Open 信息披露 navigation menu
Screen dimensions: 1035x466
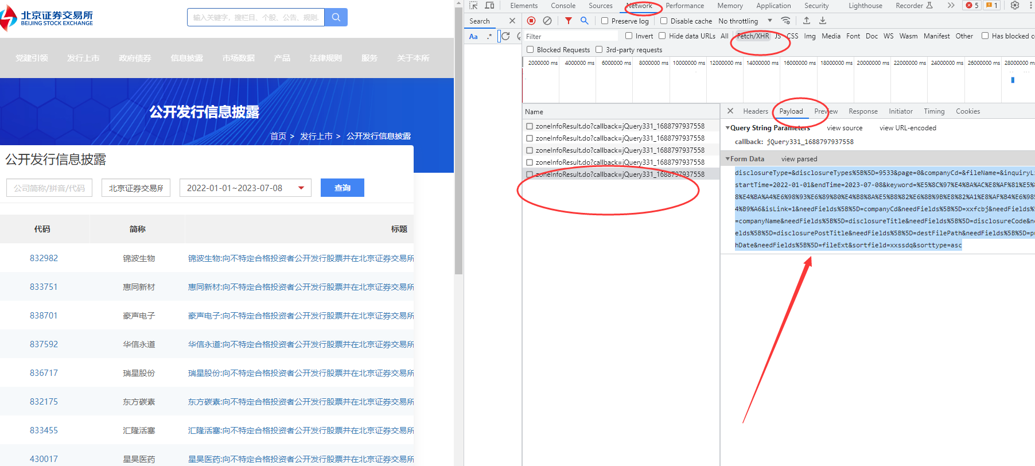pyautogui.click(x=187, y=58)
